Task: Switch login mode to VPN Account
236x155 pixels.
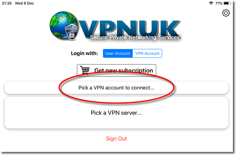Action: pos(147,53)
